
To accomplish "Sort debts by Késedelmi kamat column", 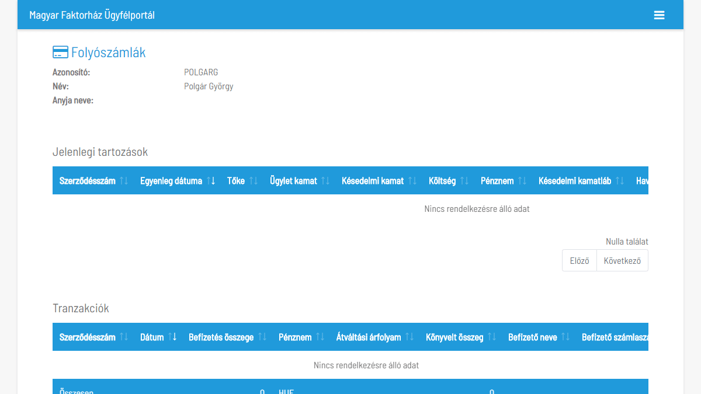I will [x=379, y=181].
